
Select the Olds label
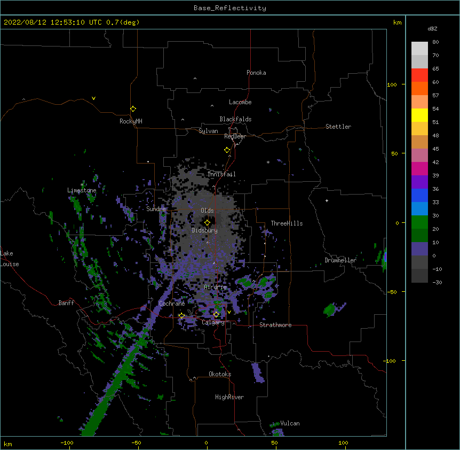click(207, 211)
